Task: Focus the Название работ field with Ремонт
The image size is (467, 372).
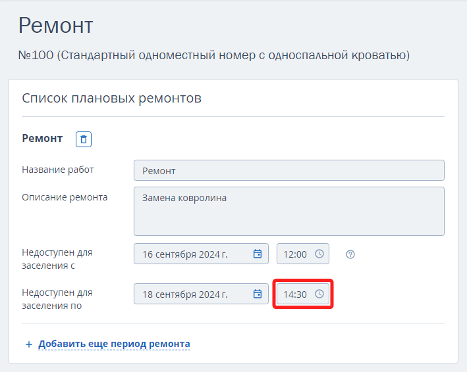Action: pyautogui.click(x=289, y=170)
